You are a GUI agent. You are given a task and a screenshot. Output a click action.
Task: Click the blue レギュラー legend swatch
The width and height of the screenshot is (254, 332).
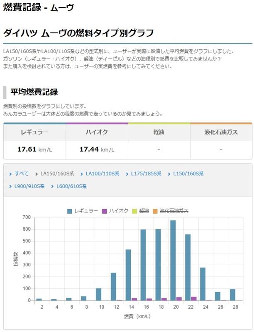point(70,211)
